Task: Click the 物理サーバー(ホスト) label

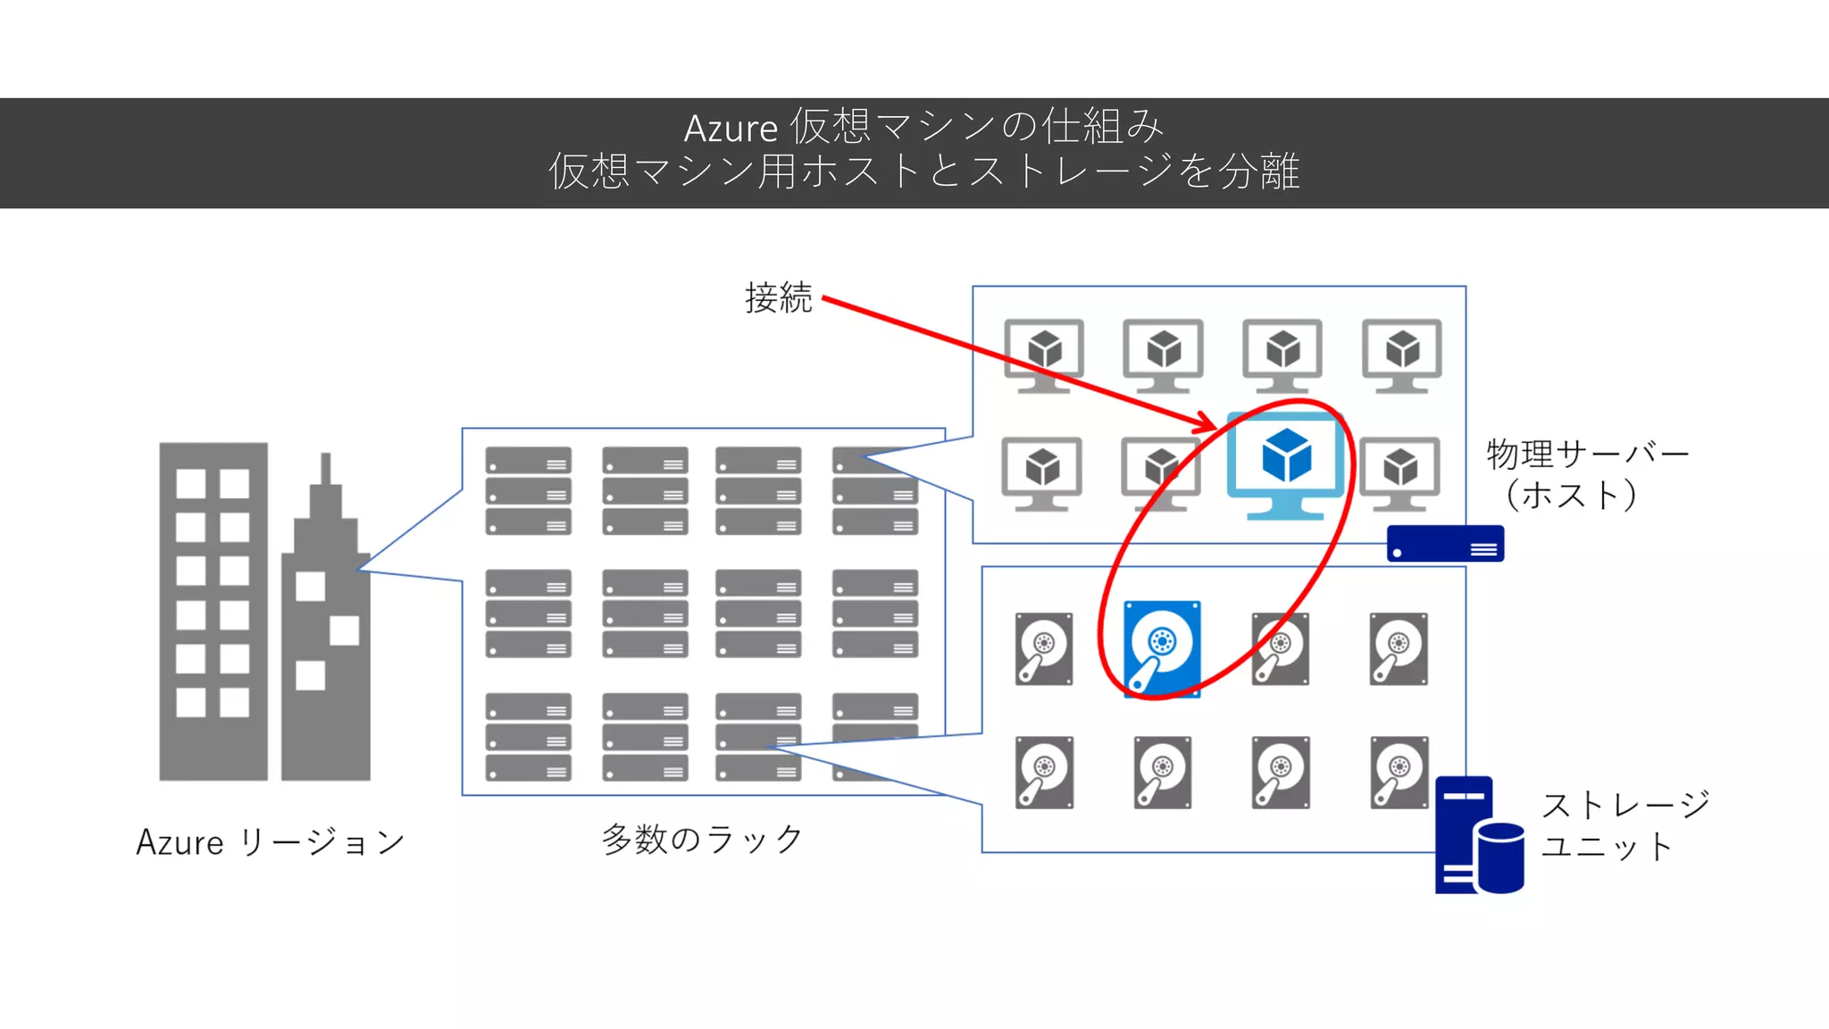Action: point(1587,474)
